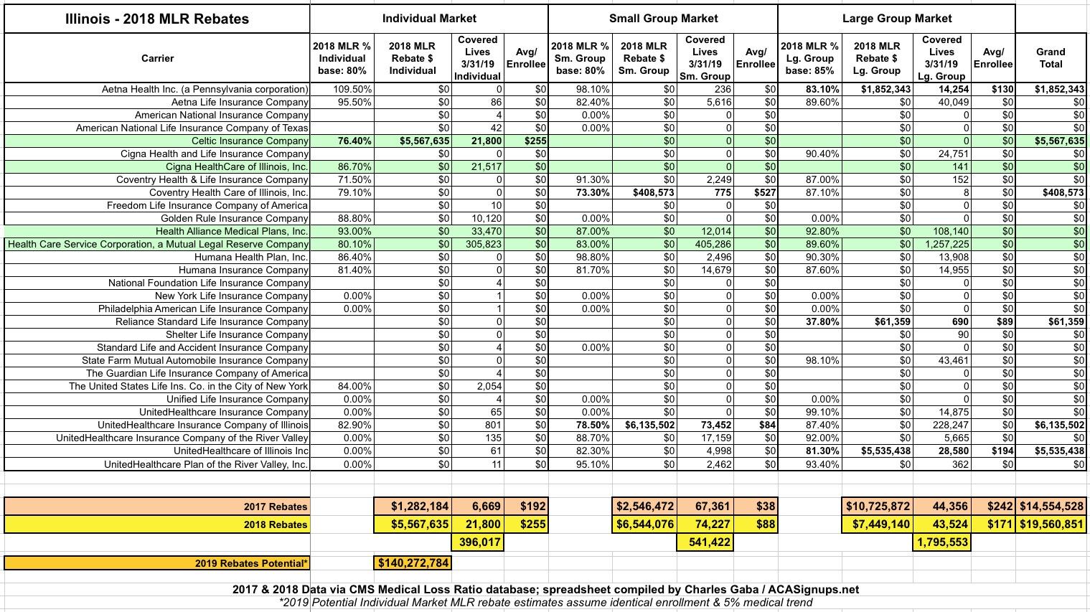Select the Illinois 2018 MLR Rebates title cell
This screenshot has width=1090, height=612.
pos(157,19)
